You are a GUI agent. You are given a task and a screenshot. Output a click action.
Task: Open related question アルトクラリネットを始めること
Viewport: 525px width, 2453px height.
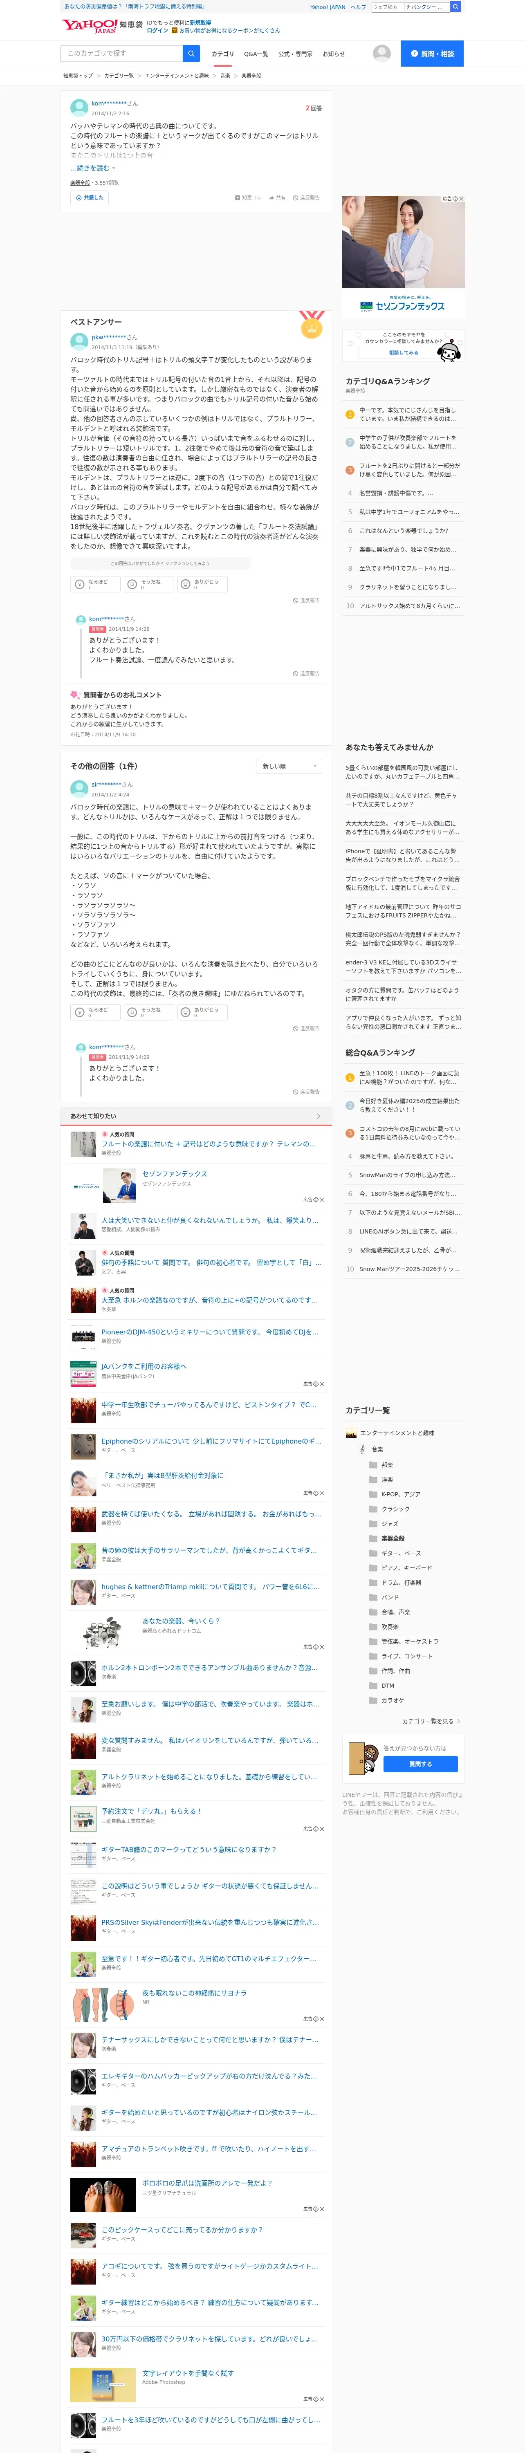(210, 1777)
